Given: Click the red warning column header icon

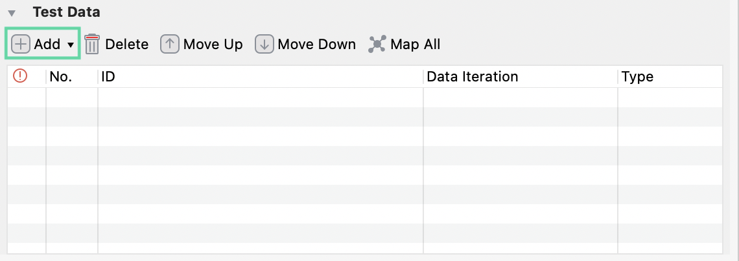Looking at the screenshot, I should [20, 76].
